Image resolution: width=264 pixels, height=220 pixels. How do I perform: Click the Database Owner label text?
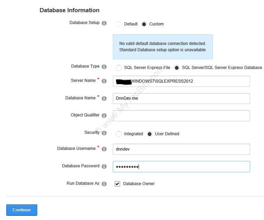point(139,184)
